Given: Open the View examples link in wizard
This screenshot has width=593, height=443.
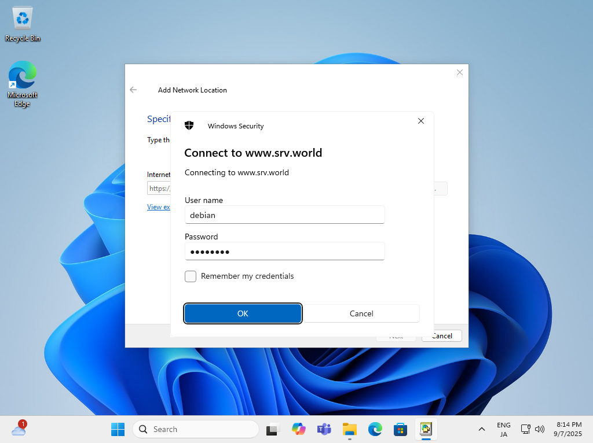Looking at the screenshot, I should click(x=159, y=207).
